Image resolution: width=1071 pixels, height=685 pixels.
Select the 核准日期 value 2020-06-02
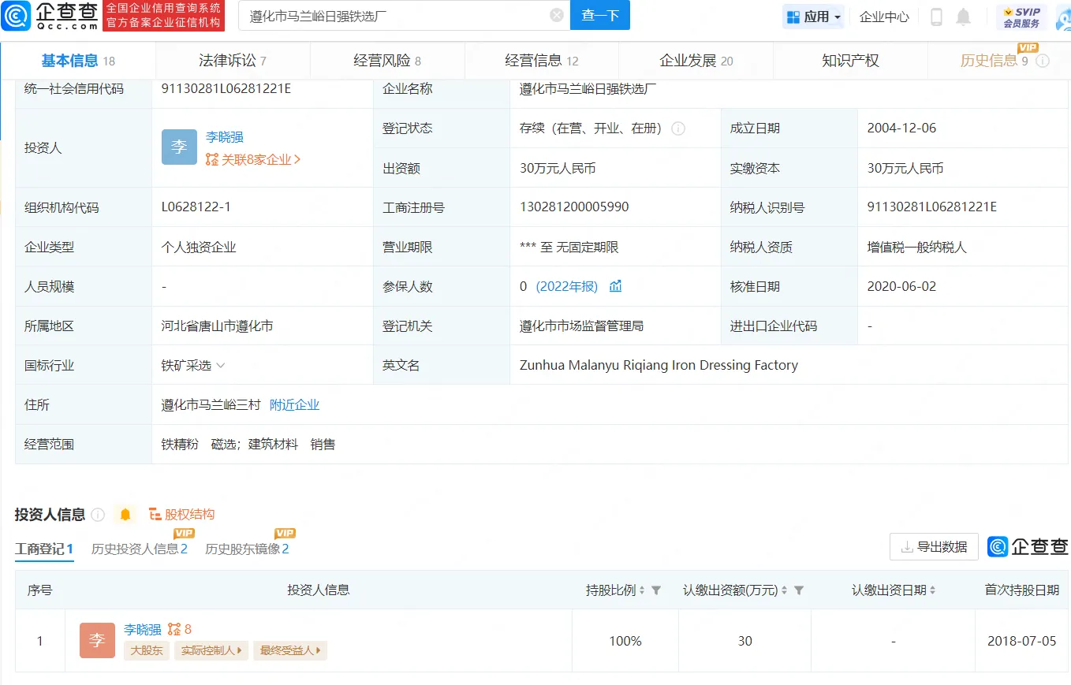click(901, 286)
